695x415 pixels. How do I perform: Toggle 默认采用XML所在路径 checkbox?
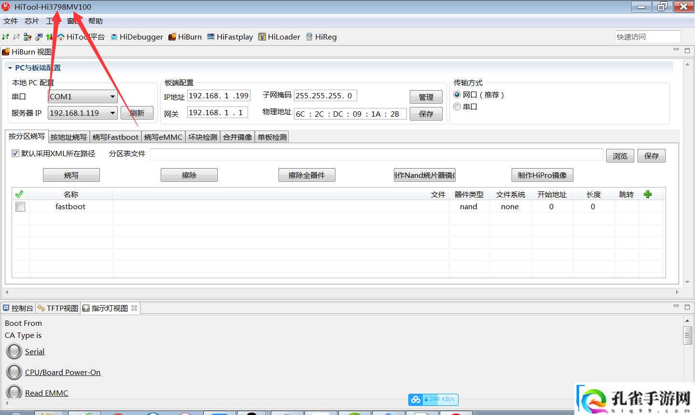(15, 154)
